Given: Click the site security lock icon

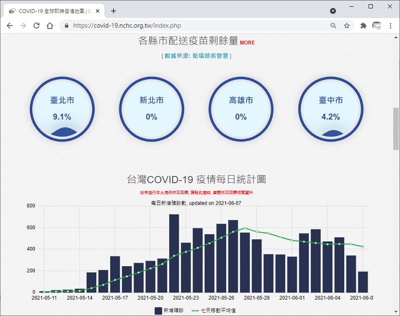Looking at the screenshot, I should [66, 26].
